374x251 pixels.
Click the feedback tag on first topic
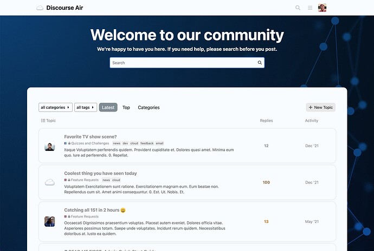147,143
